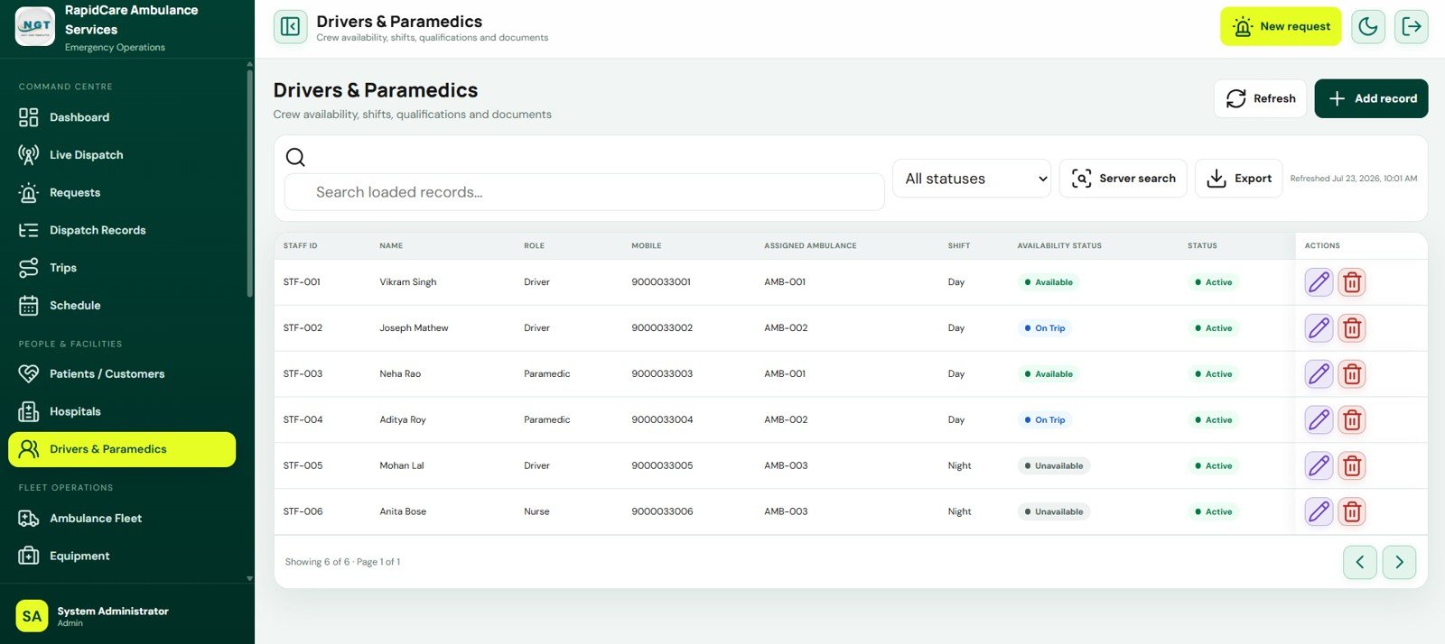The width and height of the screenshot is (1445, 644).
Task: Click AMB-003 in Anita Bose's row
Action: click(786, 512)
